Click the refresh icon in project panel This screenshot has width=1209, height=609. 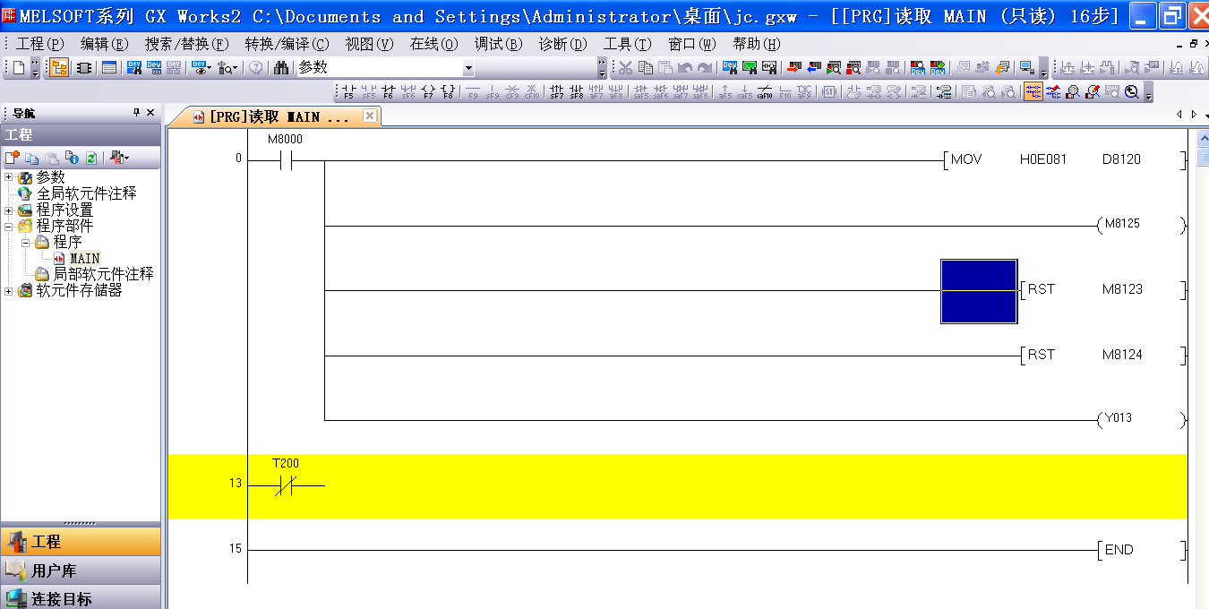(x=90, y=159)
